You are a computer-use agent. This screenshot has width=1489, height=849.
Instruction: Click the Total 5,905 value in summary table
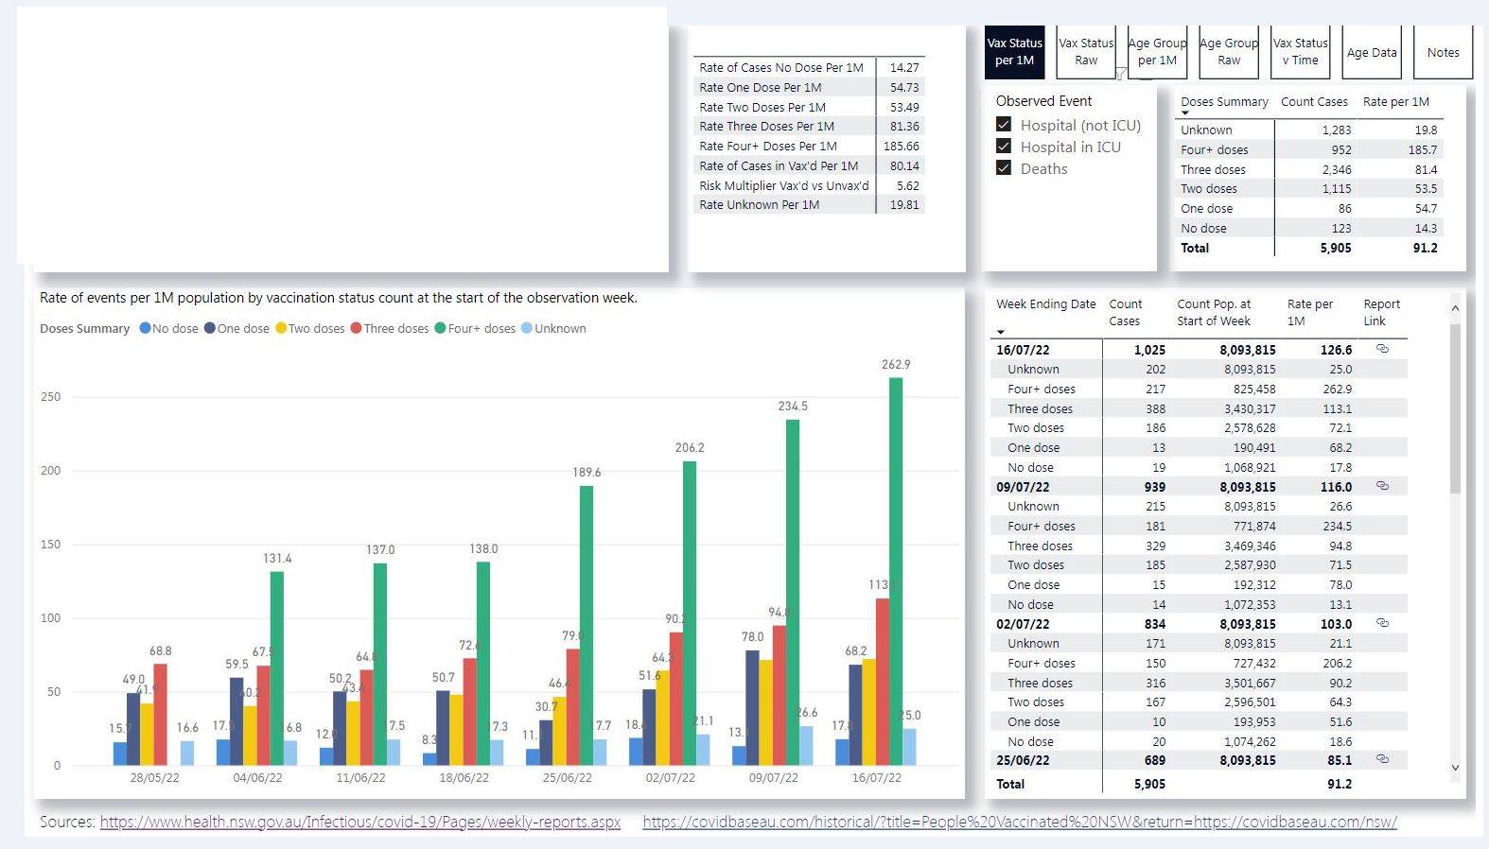click(1336, 248)
